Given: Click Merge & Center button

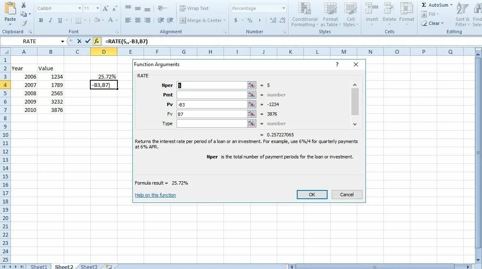Looking at the screenshot, I should click(x=200, y=20).
